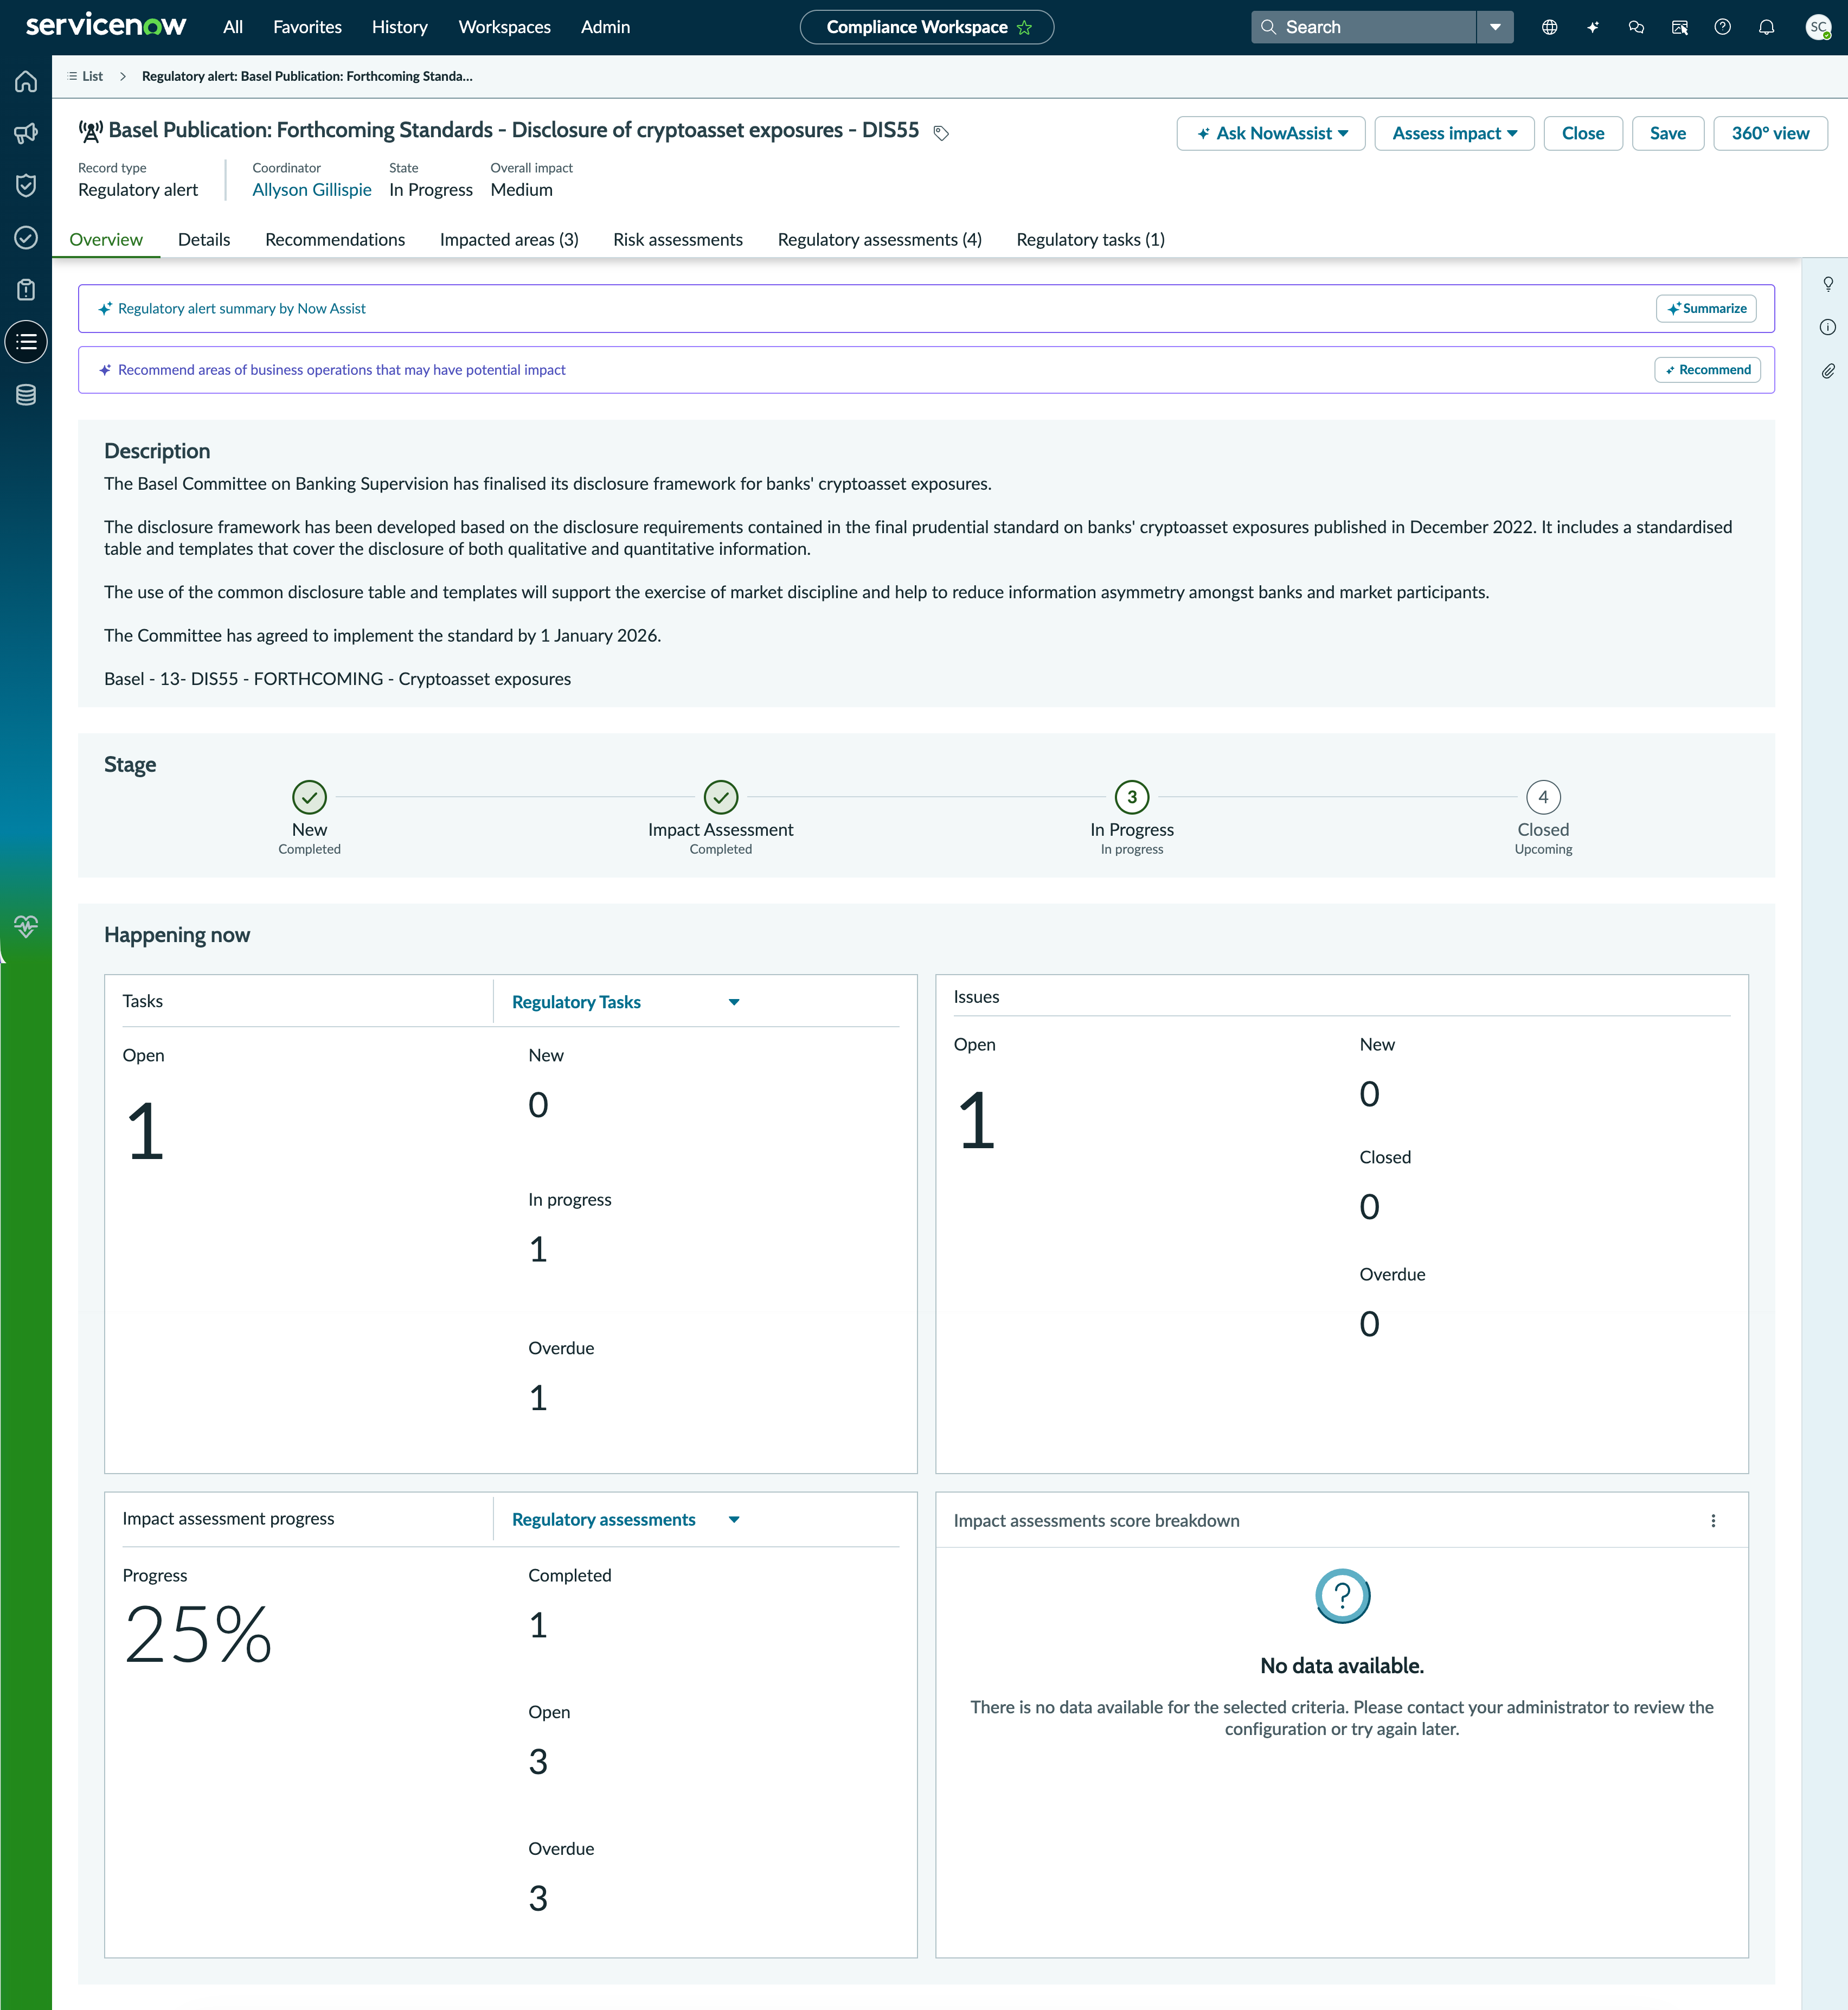Screen dimensions: 1848x2010
Task: Click the In Progress stage 3 marker
Action: point(1132,797)
